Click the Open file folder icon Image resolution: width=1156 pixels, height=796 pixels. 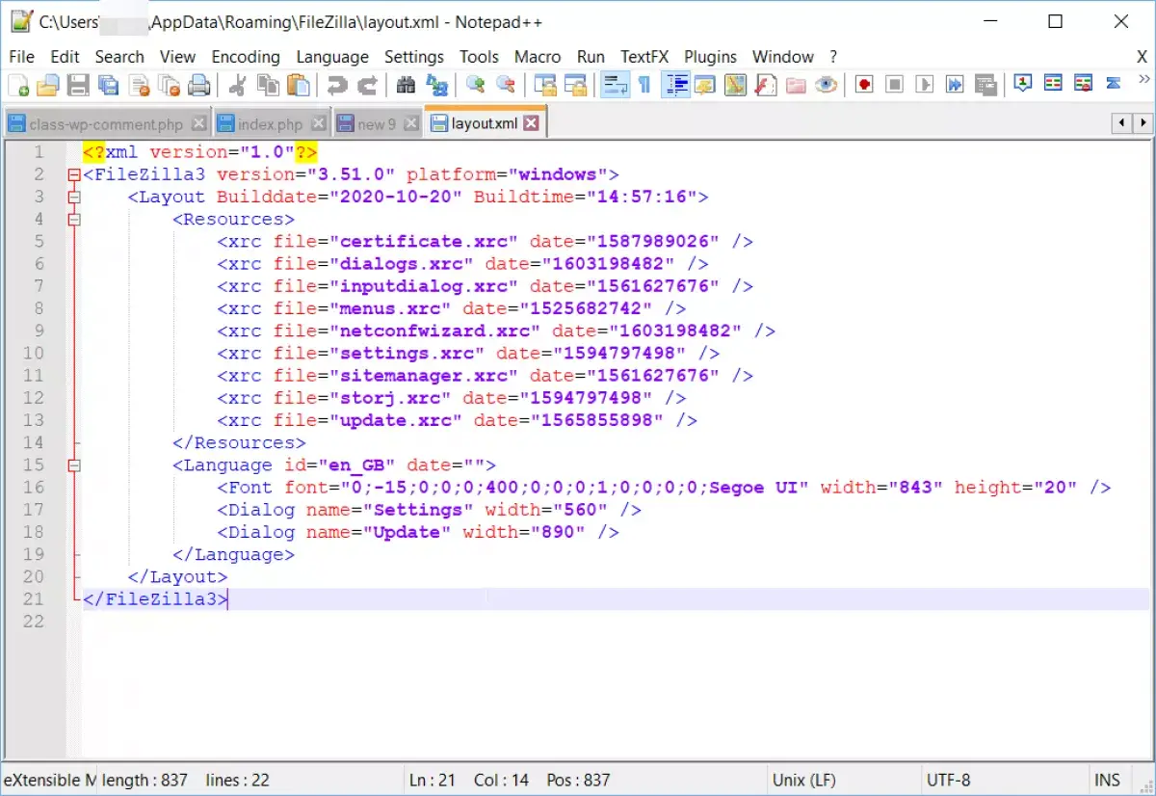(x=48, y=85)
